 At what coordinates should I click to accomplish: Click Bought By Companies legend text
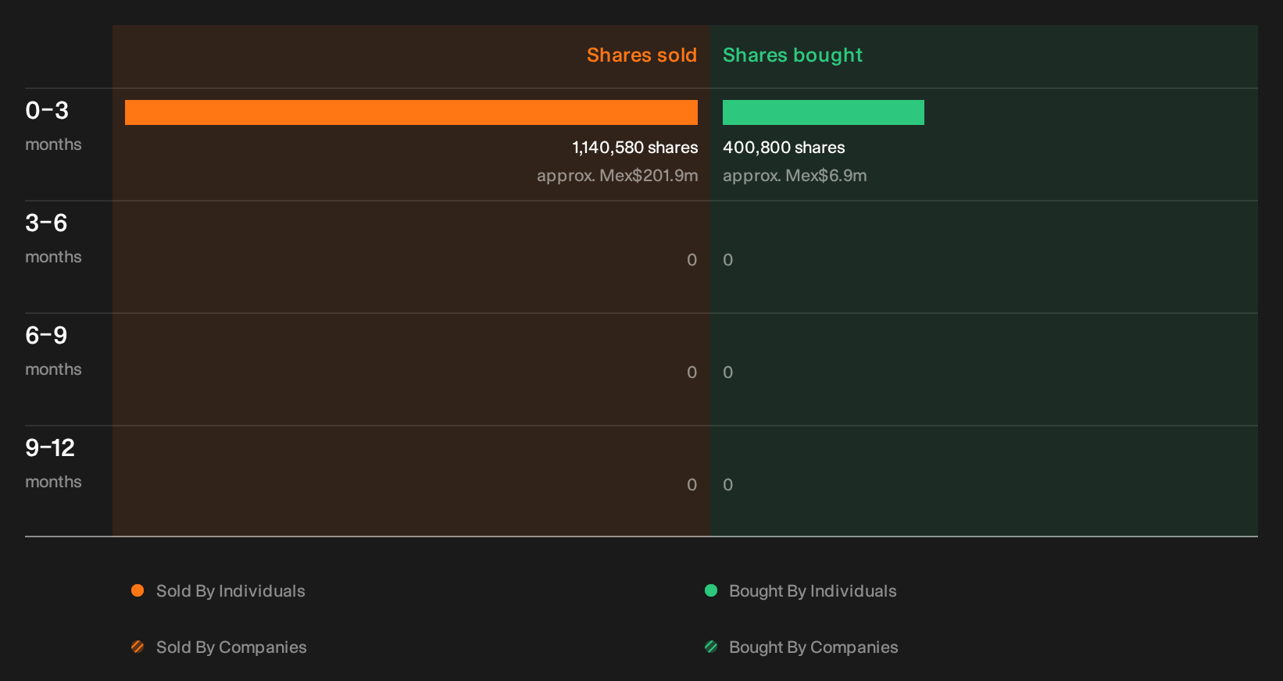click(813, 647)
